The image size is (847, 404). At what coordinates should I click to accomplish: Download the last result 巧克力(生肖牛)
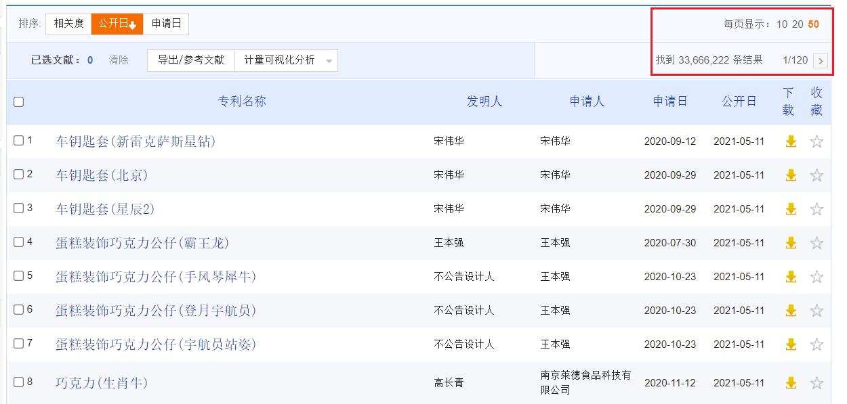(791, 382)
